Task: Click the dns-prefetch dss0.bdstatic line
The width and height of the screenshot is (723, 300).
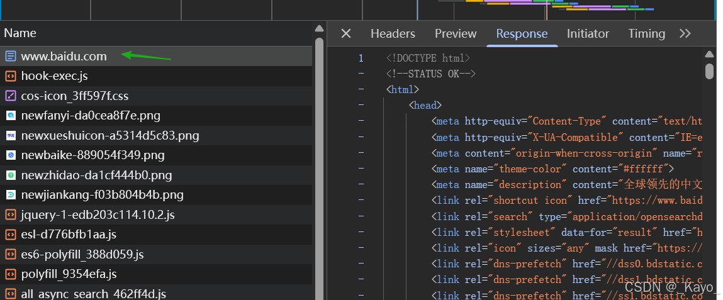Action: [567, 264]
